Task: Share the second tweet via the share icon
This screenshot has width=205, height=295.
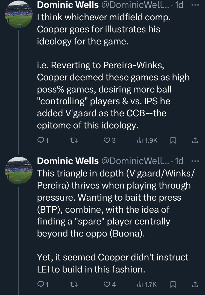Action: pyautogui.click(x=195, y=284)
